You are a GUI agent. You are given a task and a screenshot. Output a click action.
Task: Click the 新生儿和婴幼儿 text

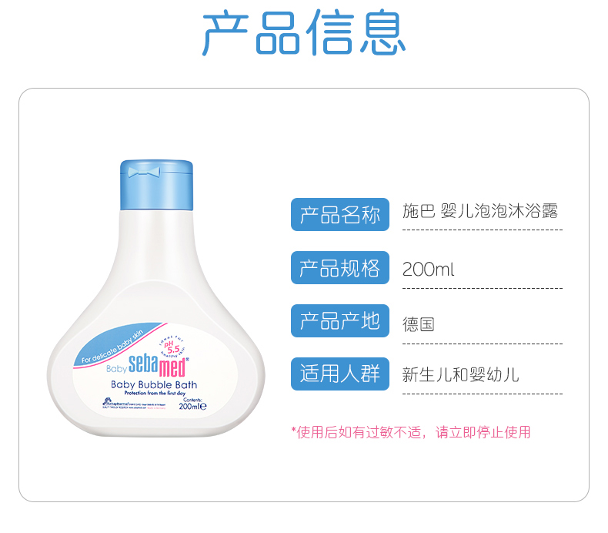[x=460, y=375]
